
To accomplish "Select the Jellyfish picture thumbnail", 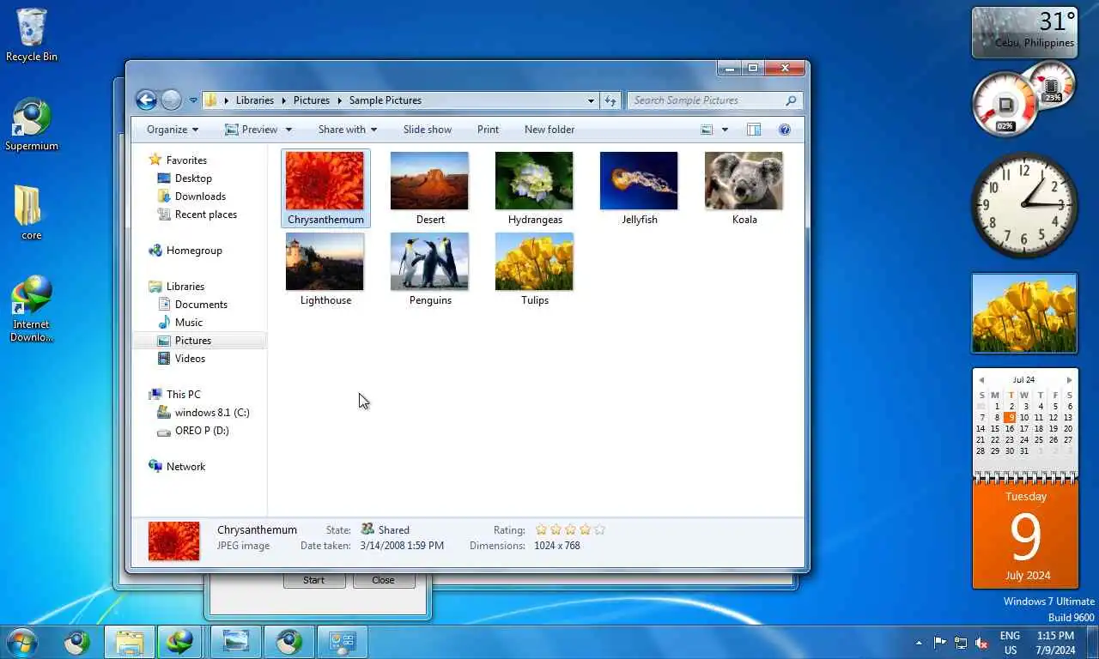I will [x=639, y=181].
